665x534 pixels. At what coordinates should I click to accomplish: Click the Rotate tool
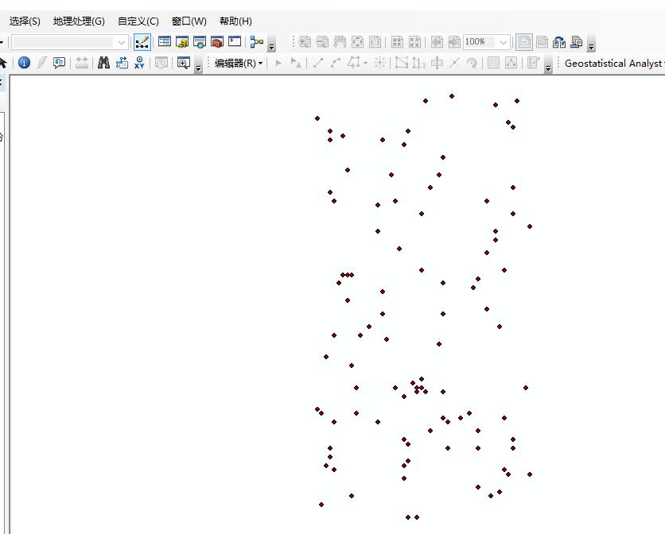coord(472,63)
